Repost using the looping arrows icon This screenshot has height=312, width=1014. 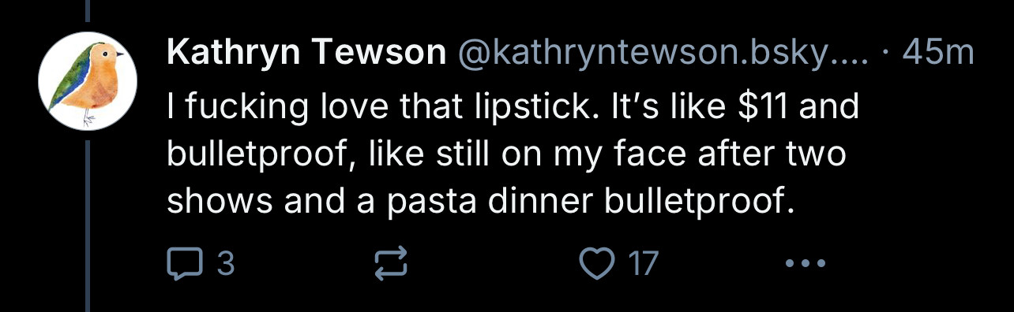(390, 263)
